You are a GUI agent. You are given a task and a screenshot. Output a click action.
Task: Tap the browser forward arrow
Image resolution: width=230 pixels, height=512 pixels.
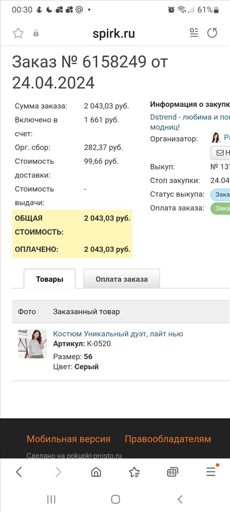coord(58,472)
